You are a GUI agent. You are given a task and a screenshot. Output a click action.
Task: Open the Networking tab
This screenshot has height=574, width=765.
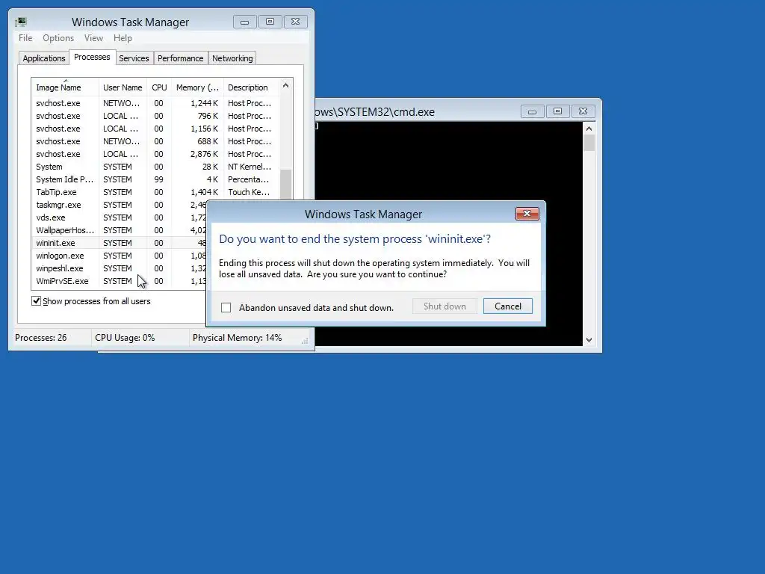coord(232,58)
